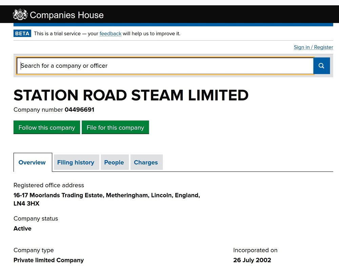Select the Overview tab

pos(33,162)
